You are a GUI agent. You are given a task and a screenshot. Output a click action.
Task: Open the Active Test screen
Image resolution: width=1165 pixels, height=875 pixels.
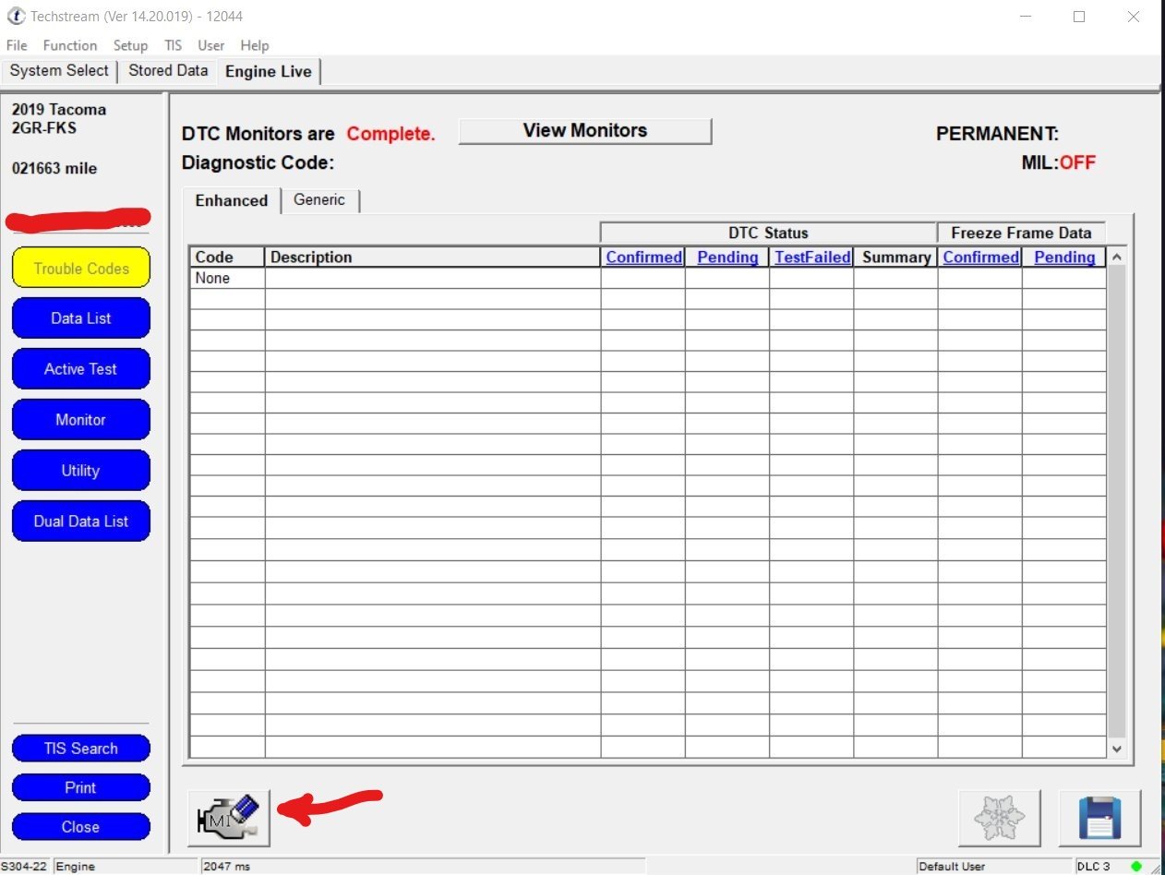[x=81, y=369]
